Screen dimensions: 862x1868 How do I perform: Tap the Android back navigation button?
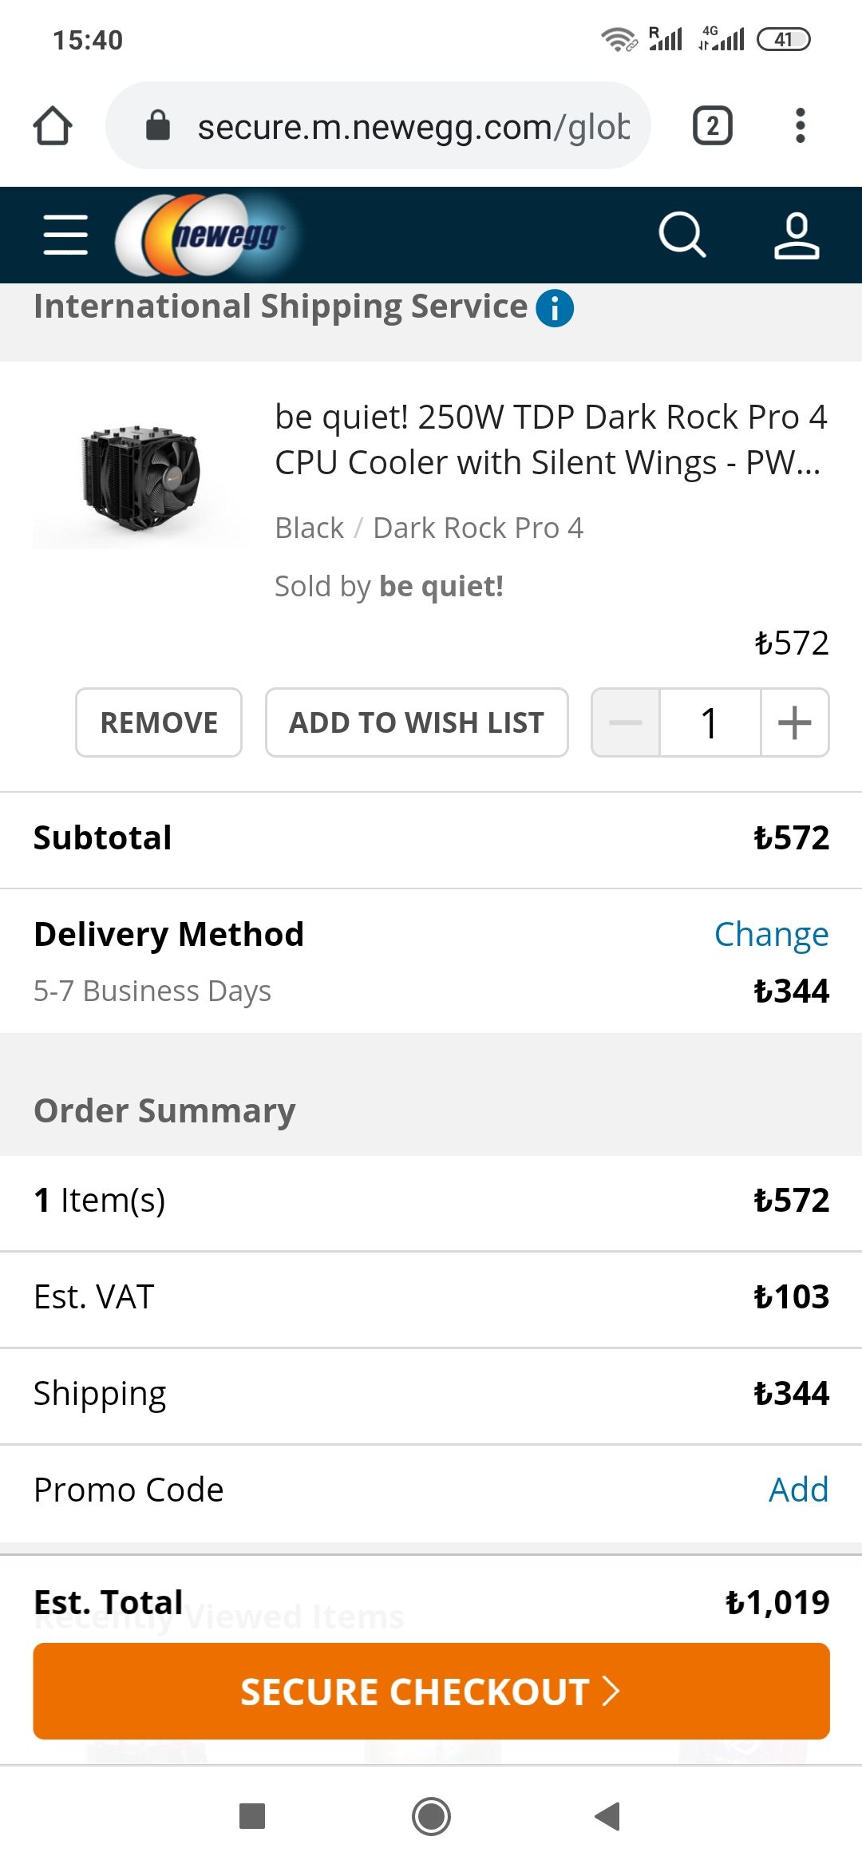click(608, 1816)
